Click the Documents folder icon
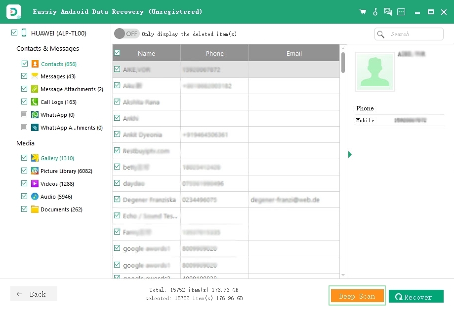 tap(35, 209)
